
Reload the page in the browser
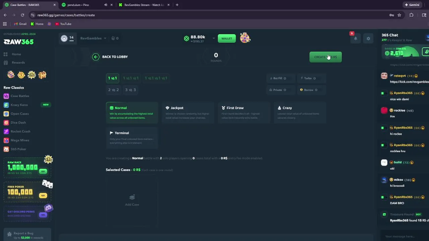[22, 15]
